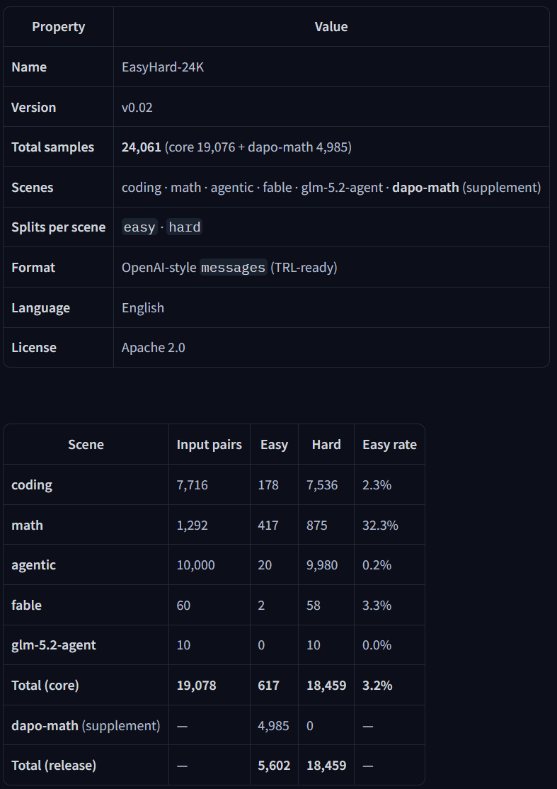557x789 pixels.
Task: Select the glm-5.2-agent row label
Action: [54, 645]
